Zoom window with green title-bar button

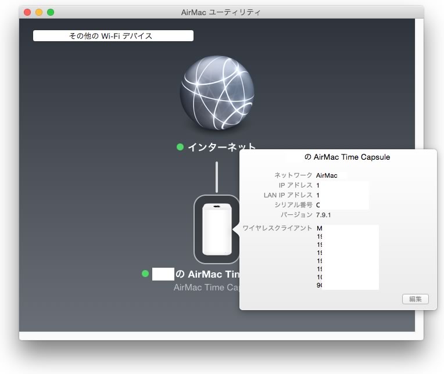pyautogui.click(x=51, y=12)
